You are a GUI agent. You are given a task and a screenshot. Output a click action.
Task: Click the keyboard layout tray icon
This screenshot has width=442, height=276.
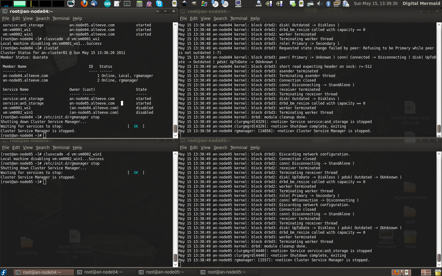(x=310, y=4)
